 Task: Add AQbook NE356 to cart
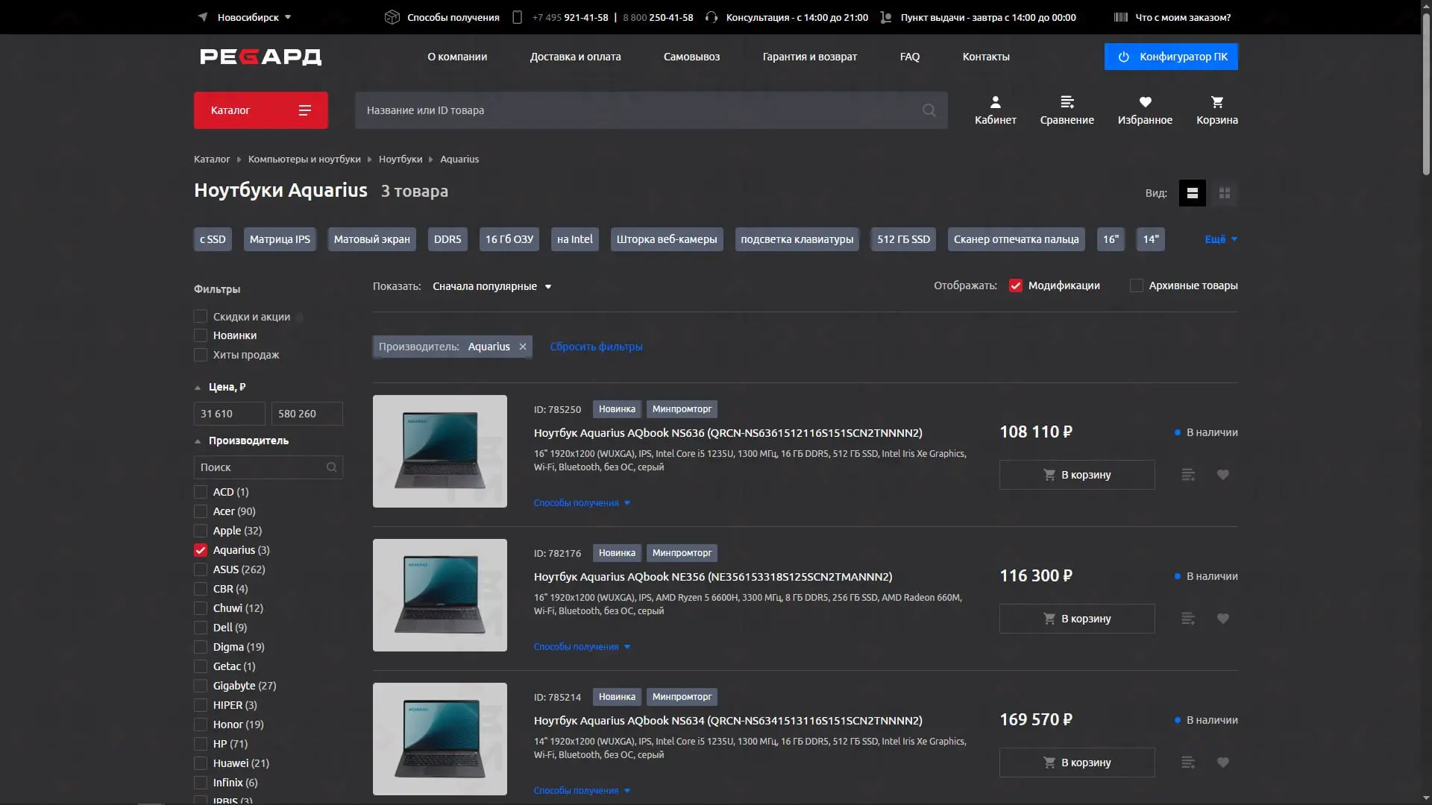(1077, 619)
